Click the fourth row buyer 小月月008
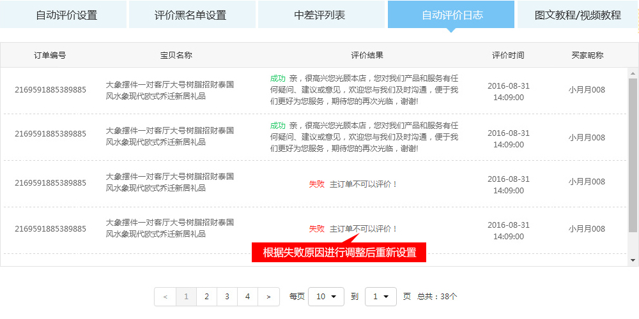 click(587, 228)
